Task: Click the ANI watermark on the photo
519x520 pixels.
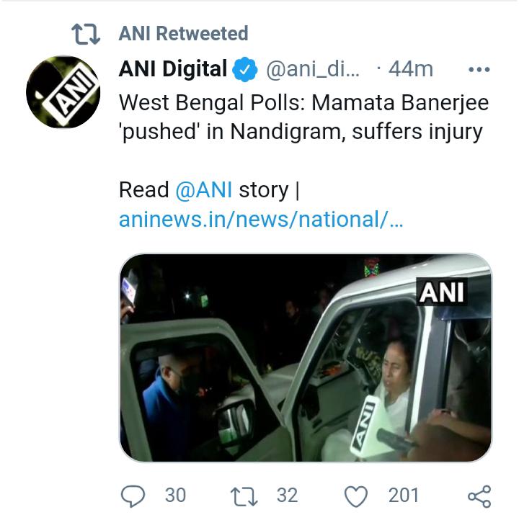Action: 442,292
